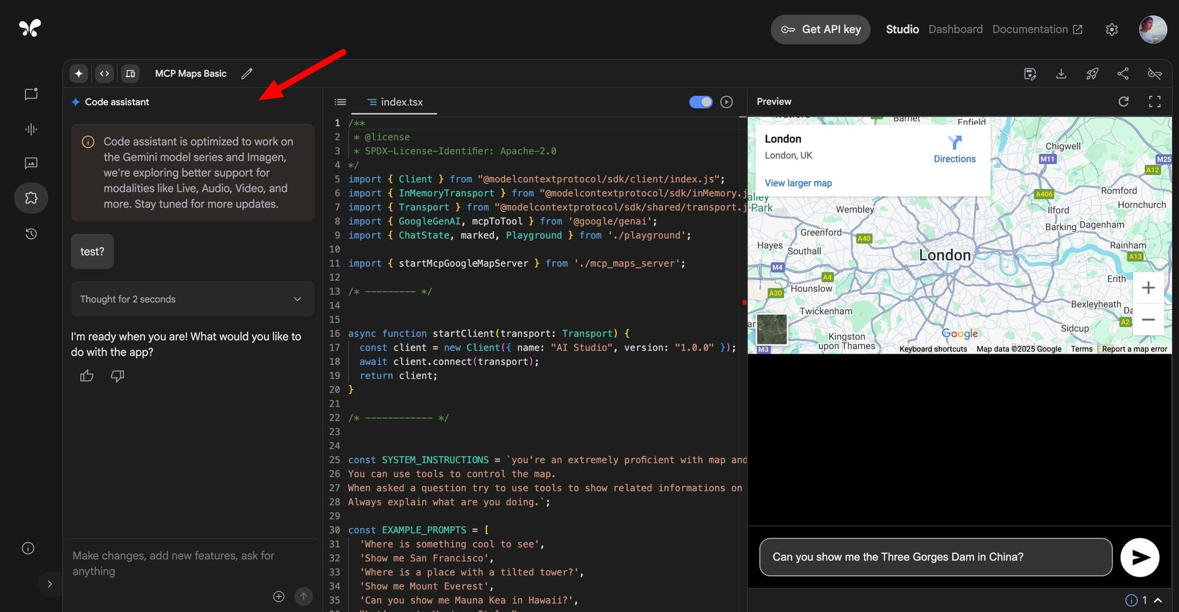Viewport: 1179px width, 612px height.
Task: Open version history in the left sidebar
Action: (x=31, y=233)
